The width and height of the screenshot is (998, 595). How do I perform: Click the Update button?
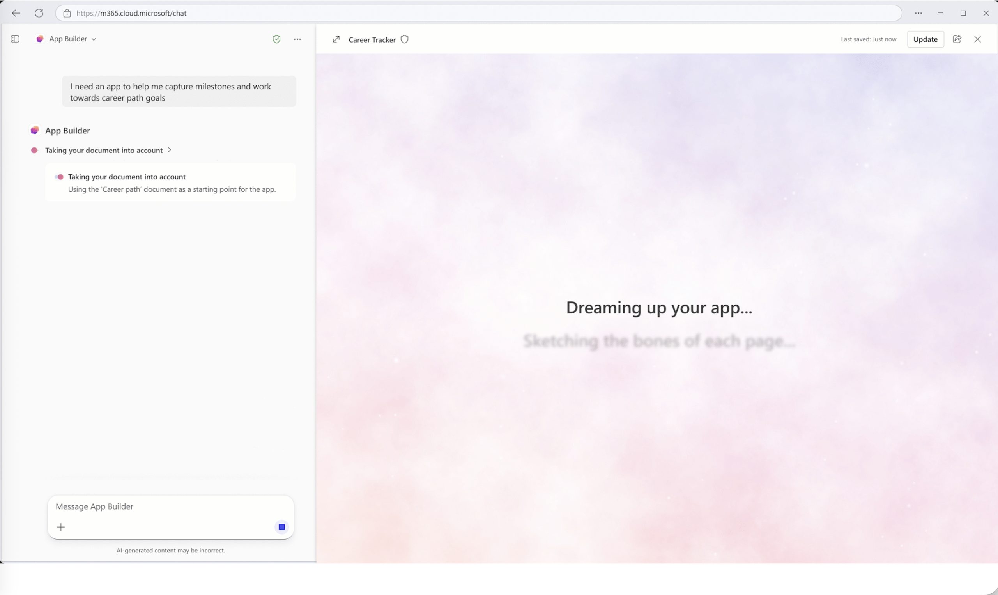(x=925, y=39)
